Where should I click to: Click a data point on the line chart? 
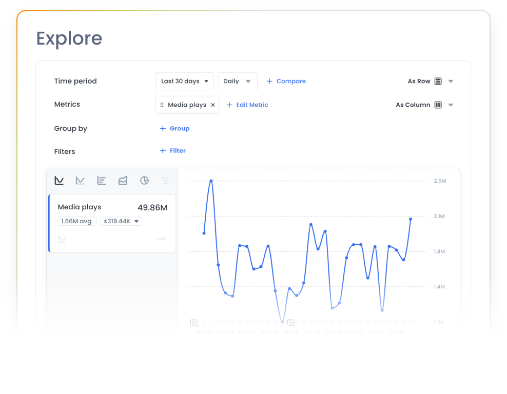click(x=210, y=181)
